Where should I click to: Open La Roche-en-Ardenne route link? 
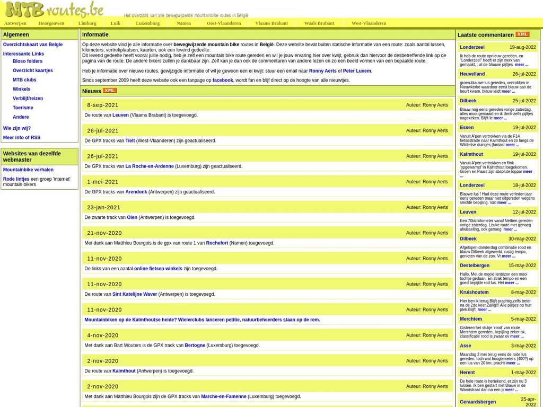(150, 166)
